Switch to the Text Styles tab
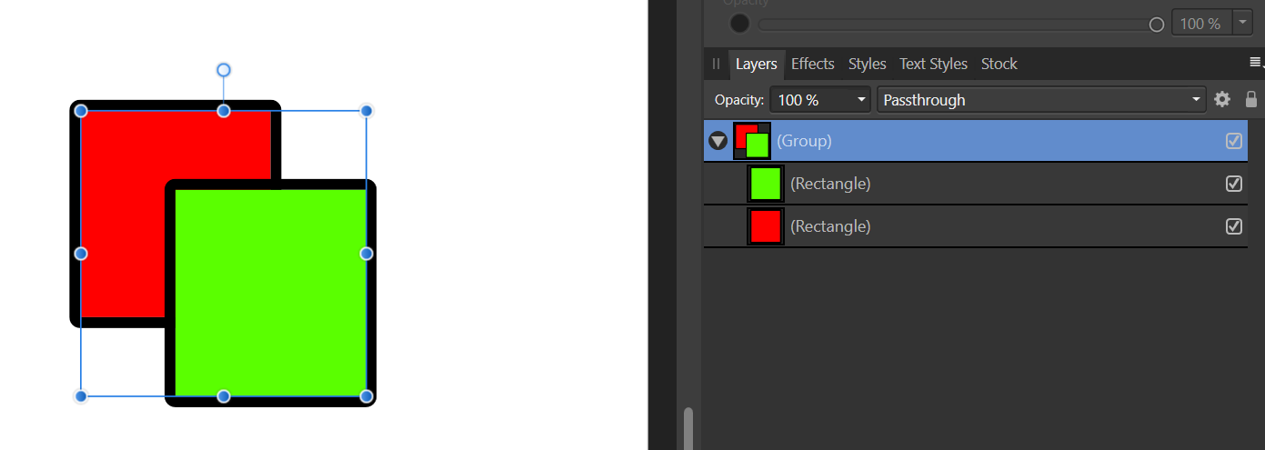 pos(933,64)
